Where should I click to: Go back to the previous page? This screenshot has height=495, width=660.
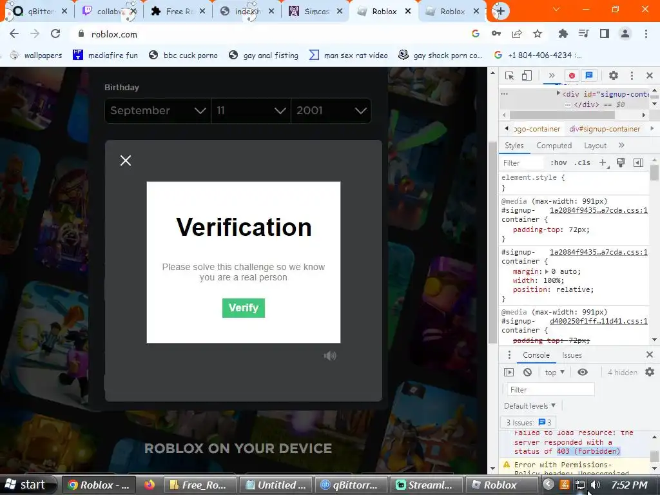click(14, 34)
